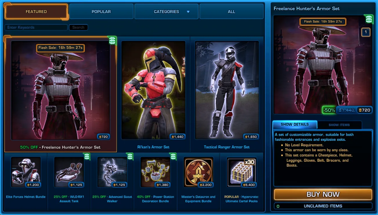Open the All items tab
378x215 pixels.
pyautogui.click(x=231, y=12)
